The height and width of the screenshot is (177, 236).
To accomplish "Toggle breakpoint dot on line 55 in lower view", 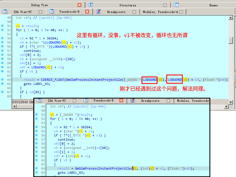I will (x=36, y=131).
